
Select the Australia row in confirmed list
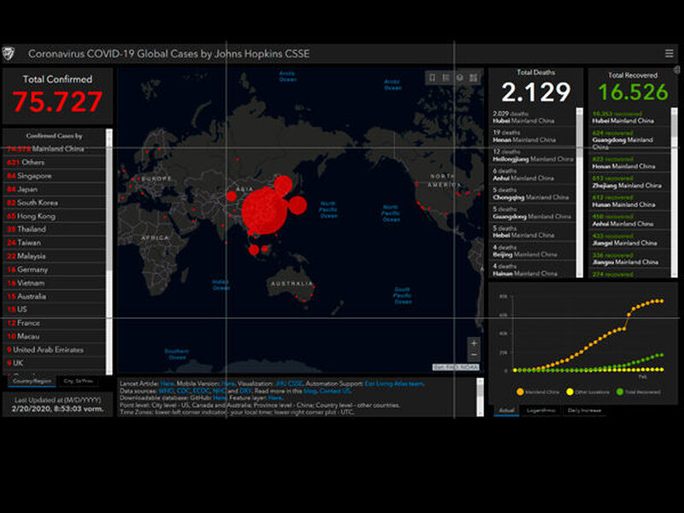[54, 296]
